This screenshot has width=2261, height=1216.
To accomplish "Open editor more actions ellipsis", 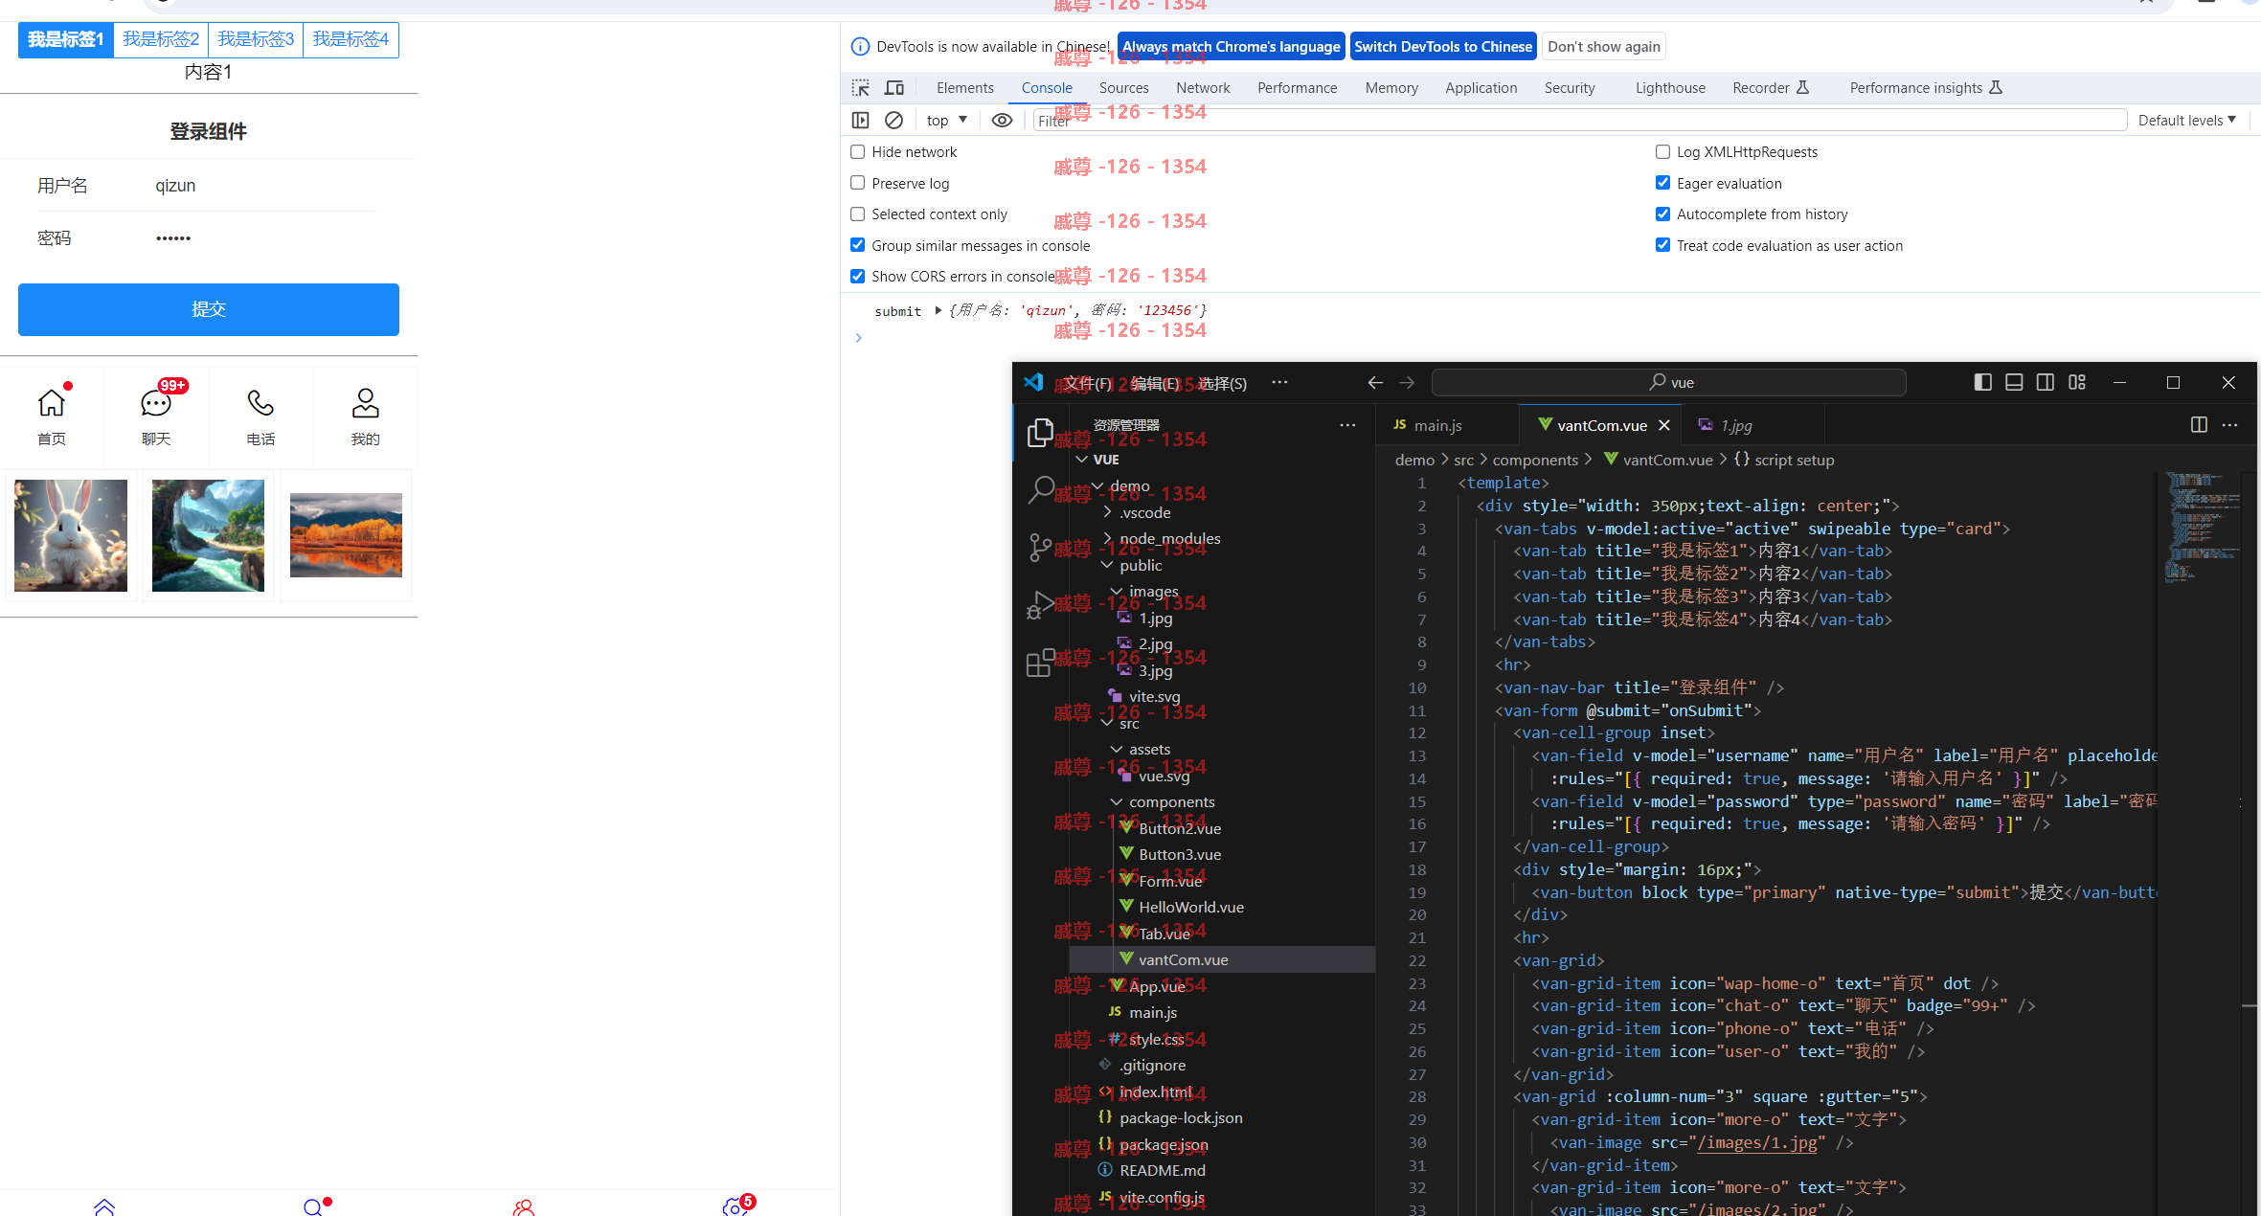I will 2230,424.
